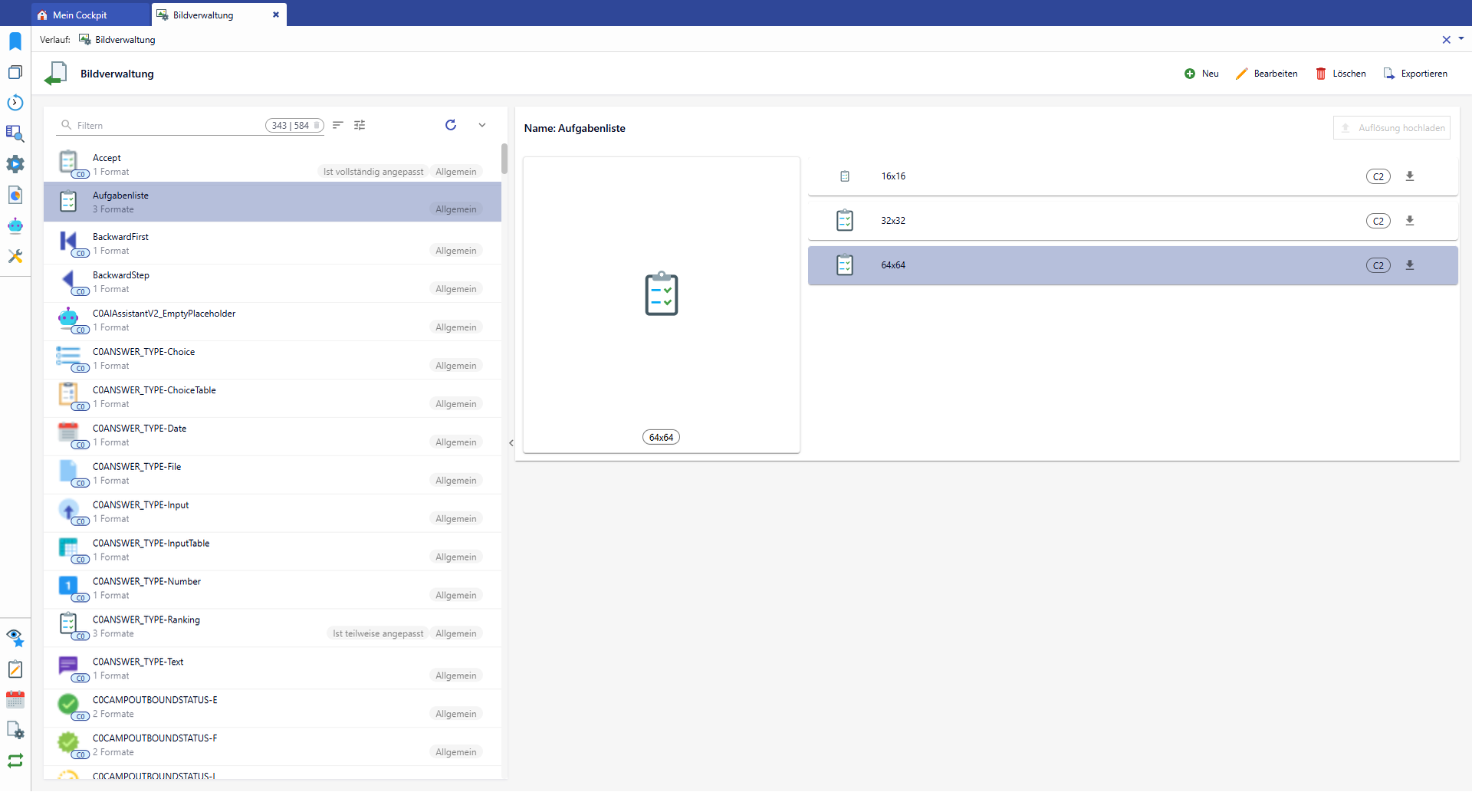Expand the list panel chevron dropdown
Image resolution: width=1472 pixels, height=792 pixels.
coord(482,125)
